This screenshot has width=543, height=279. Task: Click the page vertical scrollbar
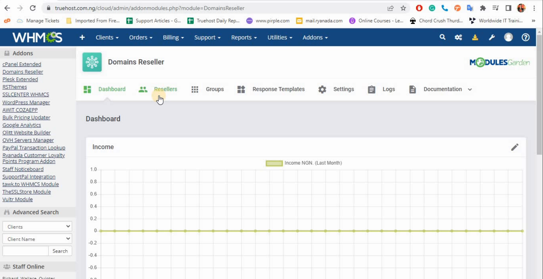[x=539, y=95]
